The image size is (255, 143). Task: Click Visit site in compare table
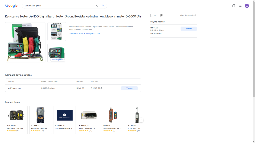pyautogui.click(x=130, y=88)
